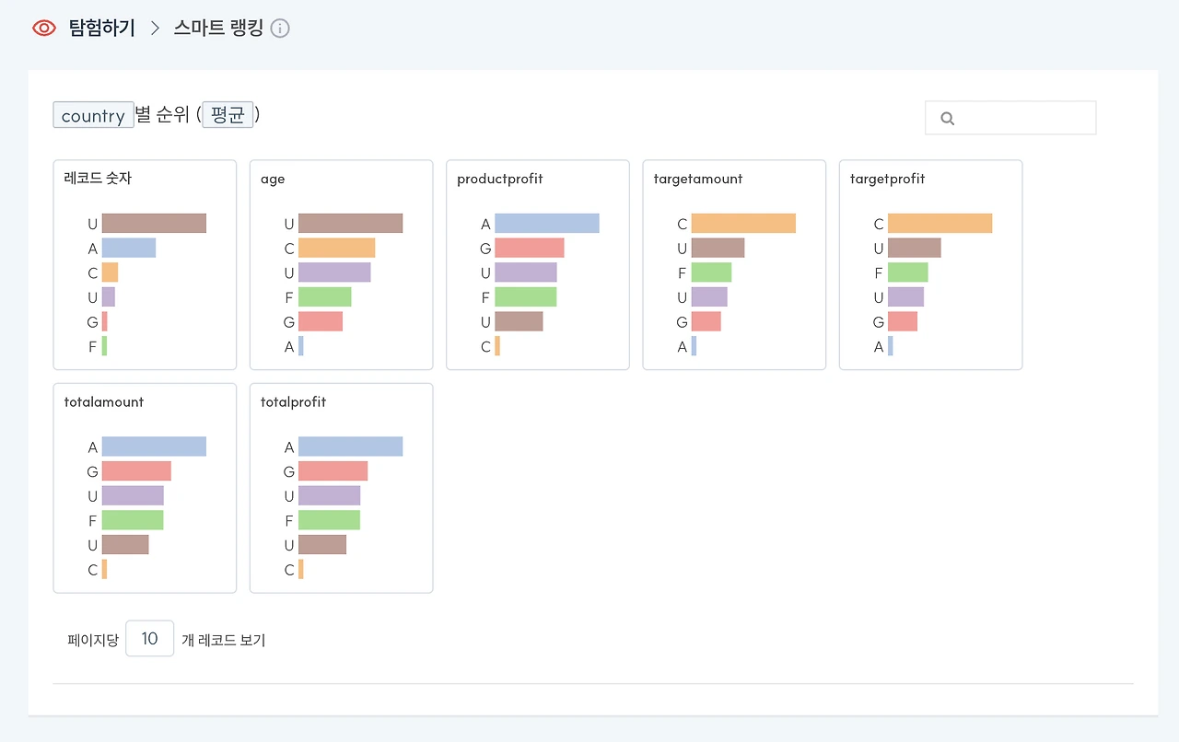Click the search input field
The width and height of the screenshot is (1179, 742).
pos(1010,118)
